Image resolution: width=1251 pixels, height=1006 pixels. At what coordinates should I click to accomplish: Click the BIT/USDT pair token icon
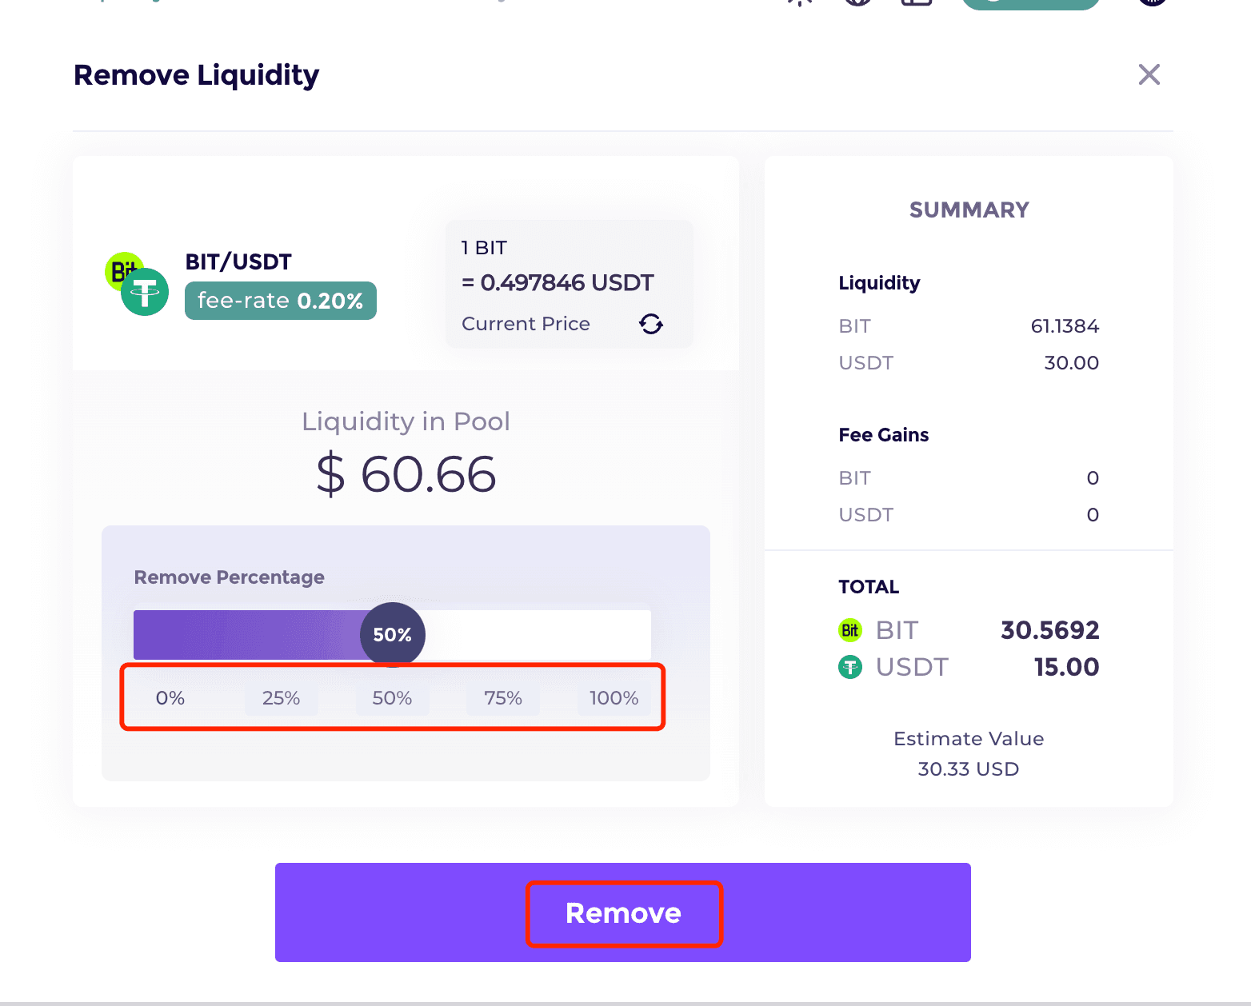pos(137,284)
